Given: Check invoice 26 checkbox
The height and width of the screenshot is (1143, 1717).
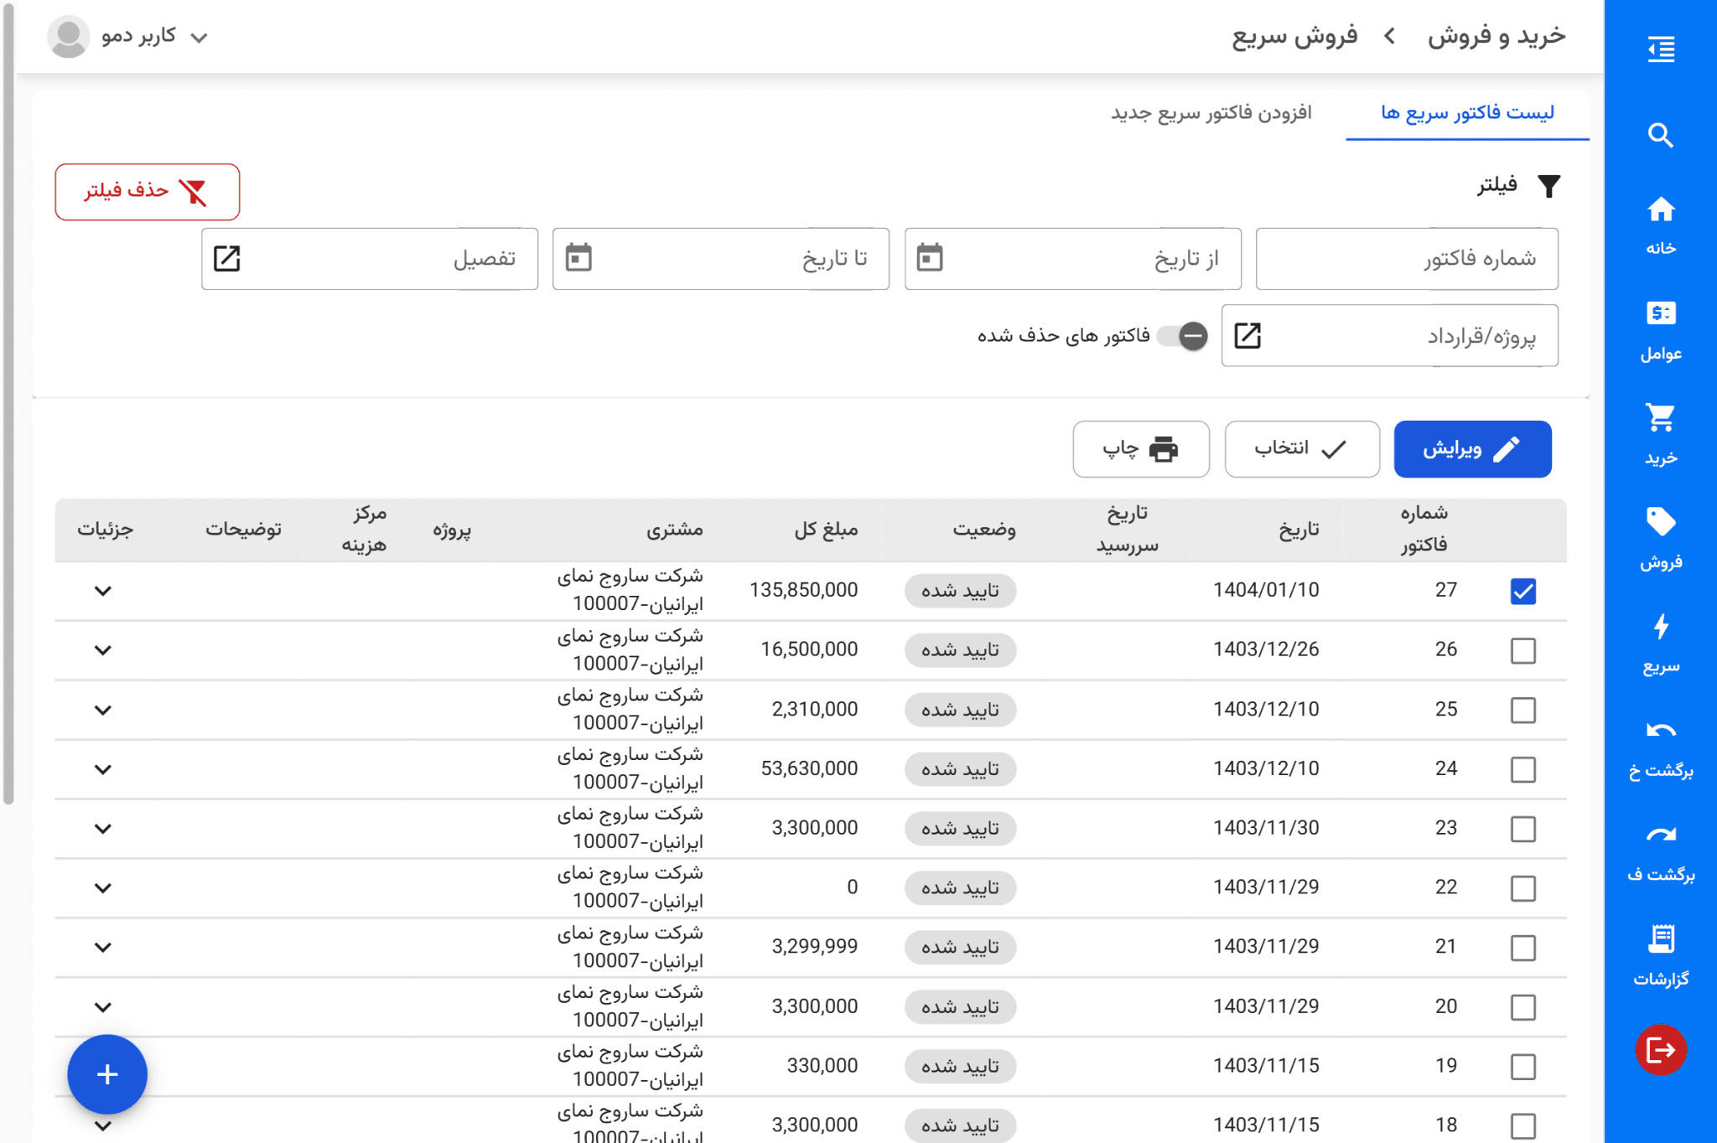Looking at the screenshot, I should pos(1523,650).
